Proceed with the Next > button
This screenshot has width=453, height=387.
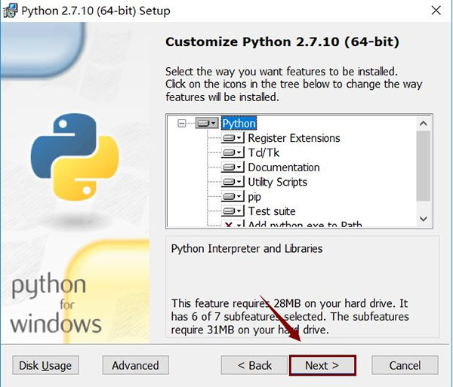322,365
